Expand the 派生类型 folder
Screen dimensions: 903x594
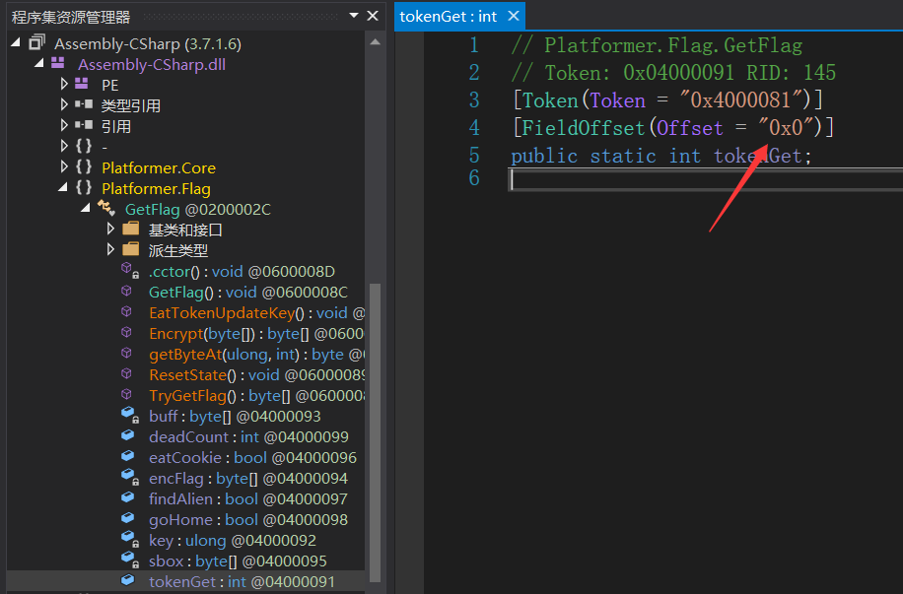coord(110,250)
